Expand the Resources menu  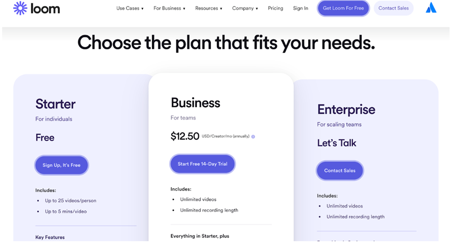coord(209,8)
